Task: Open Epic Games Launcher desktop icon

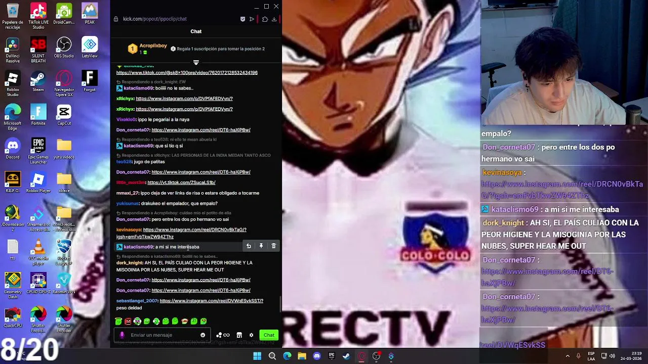Action: coord(38,151)
